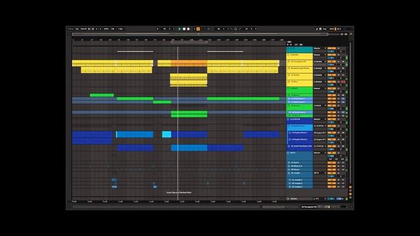Click '10 Youngstar Kit' in bottom status bar
This screenshot has width=420, height=236.
tap(309, 207)
